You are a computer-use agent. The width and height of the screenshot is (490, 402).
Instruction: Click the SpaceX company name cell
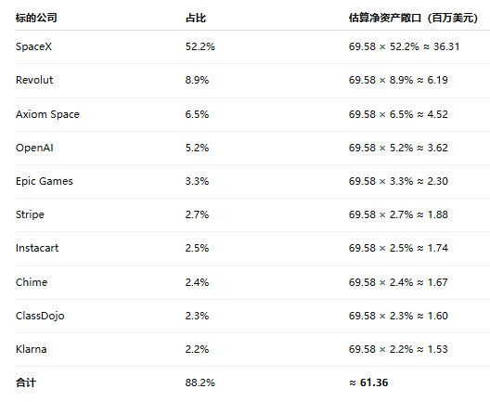(33, 46)
